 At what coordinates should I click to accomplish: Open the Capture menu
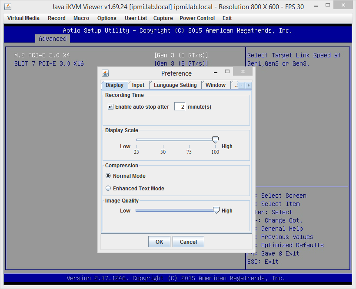point(163,18)
